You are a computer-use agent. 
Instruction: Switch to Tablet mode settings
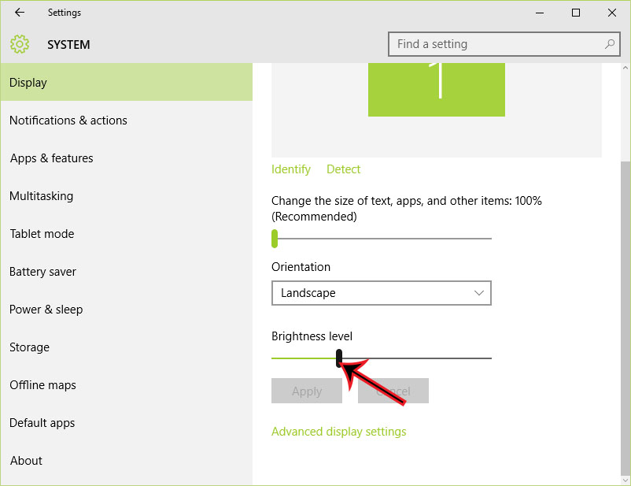(42, 233)
